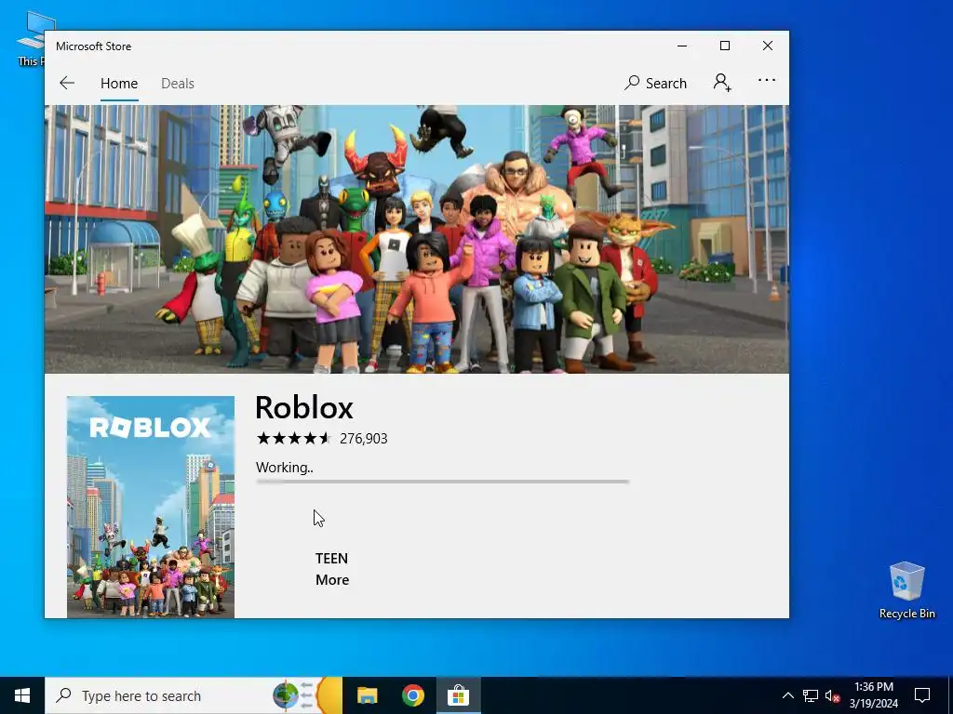Screen dimensions: 953x714
Task: Click the search highlights globe icon
Action: click(x=286, y=695)
